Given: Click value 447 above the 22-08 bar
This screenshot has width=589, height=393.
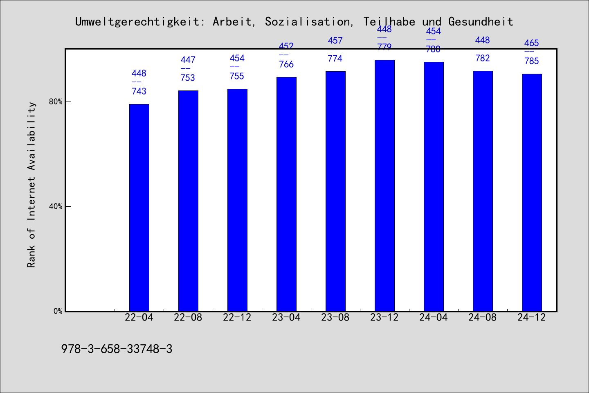Looking at the screenshot, I should pyautogui.click(x=188, y=60).
